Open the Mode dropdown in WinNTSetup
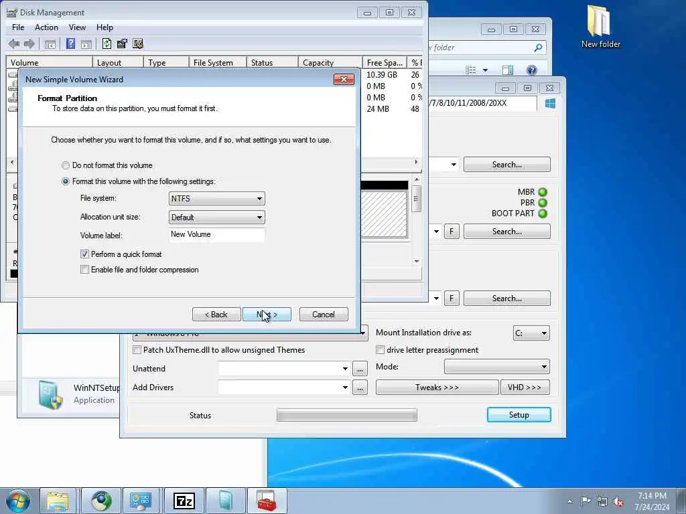This screenshot has height=514, width=686. coord(497,367)
